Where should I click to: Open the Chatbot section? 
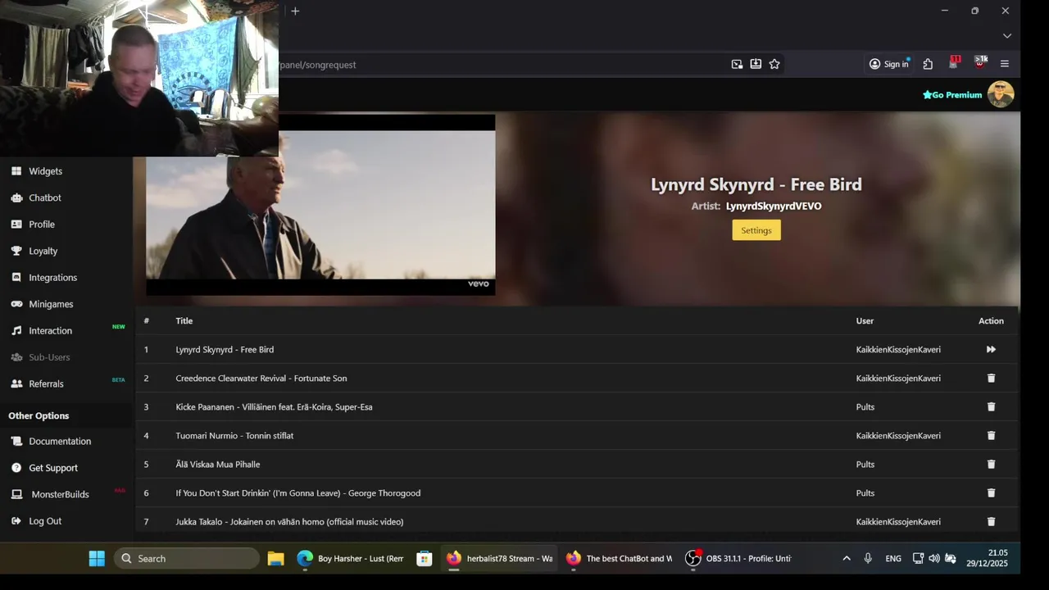pyautogui.click(x=45, y=197)
